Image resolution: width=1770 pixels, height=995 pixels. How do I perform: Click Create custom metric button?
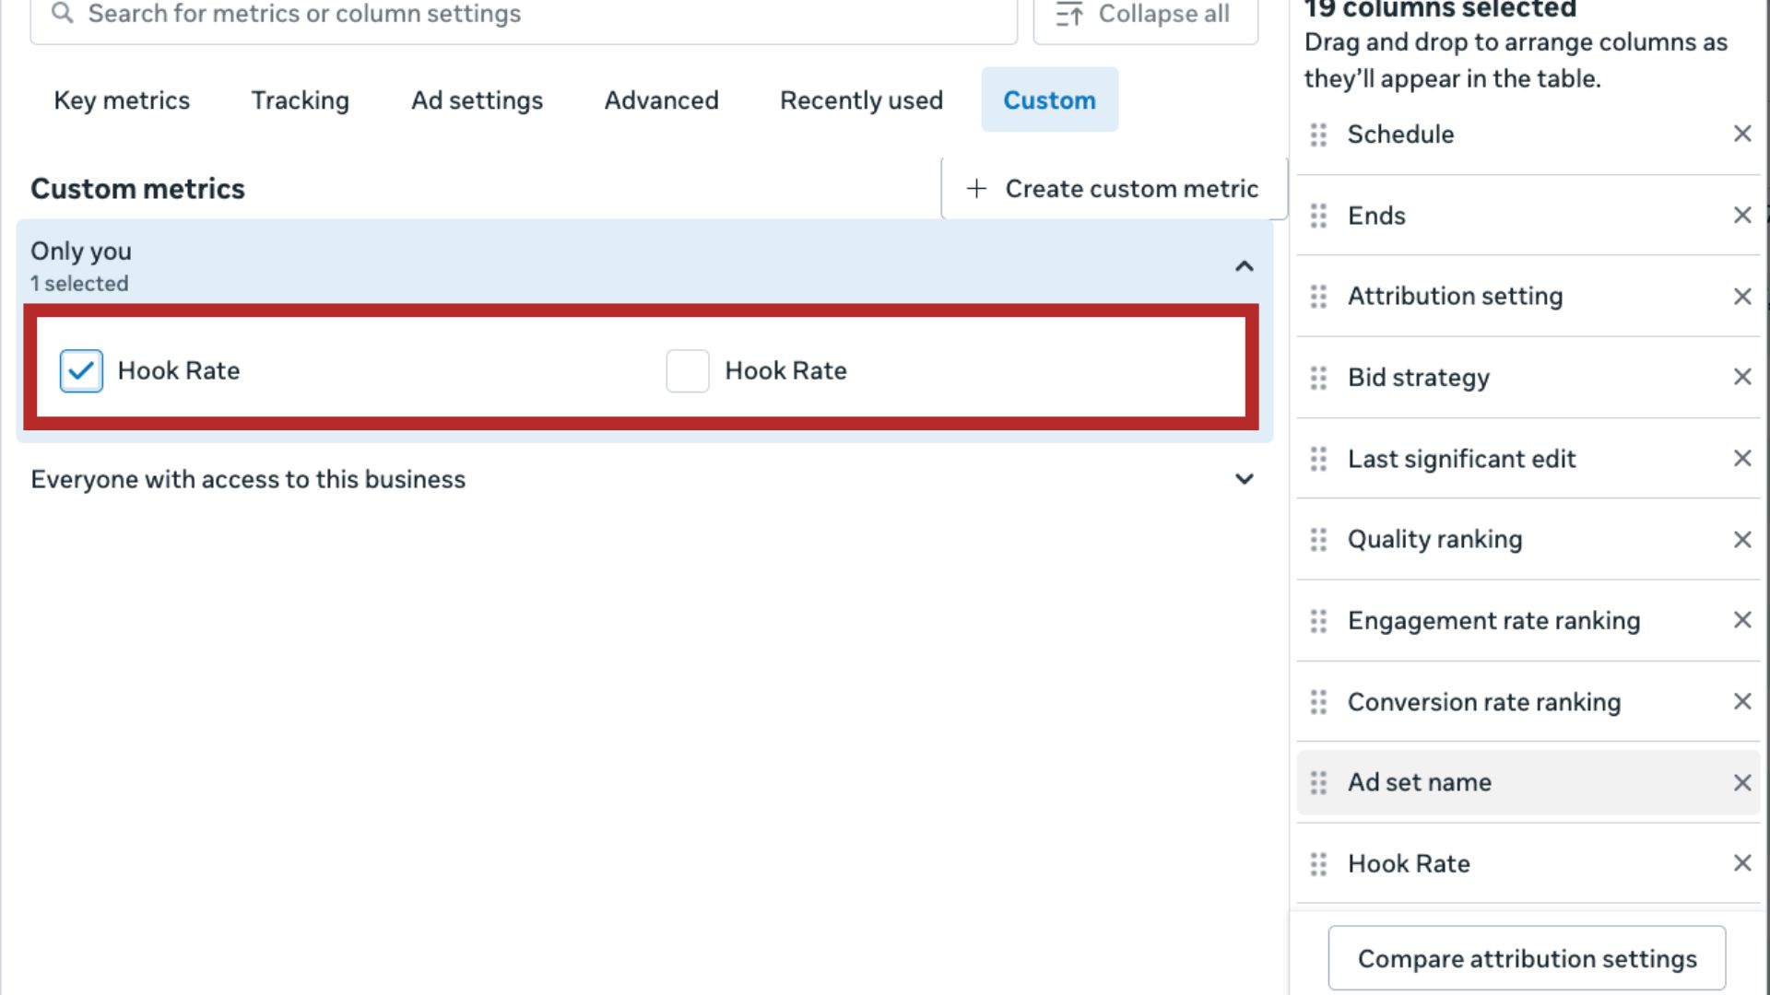(1113, 189)
